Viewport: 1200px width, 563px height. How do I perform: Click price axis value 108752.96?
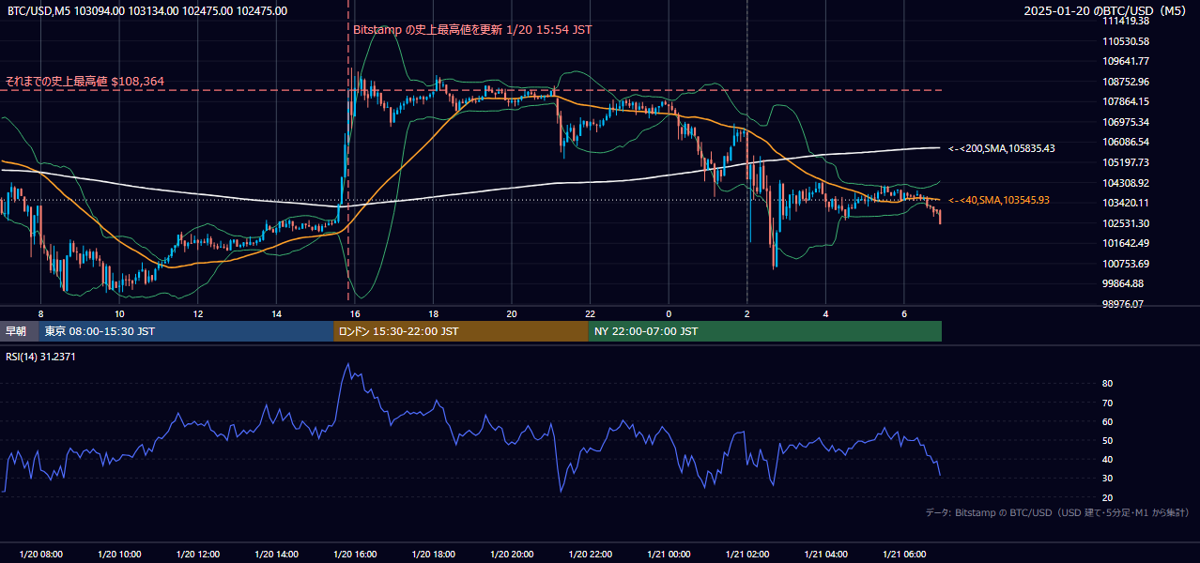(1127, 82)
